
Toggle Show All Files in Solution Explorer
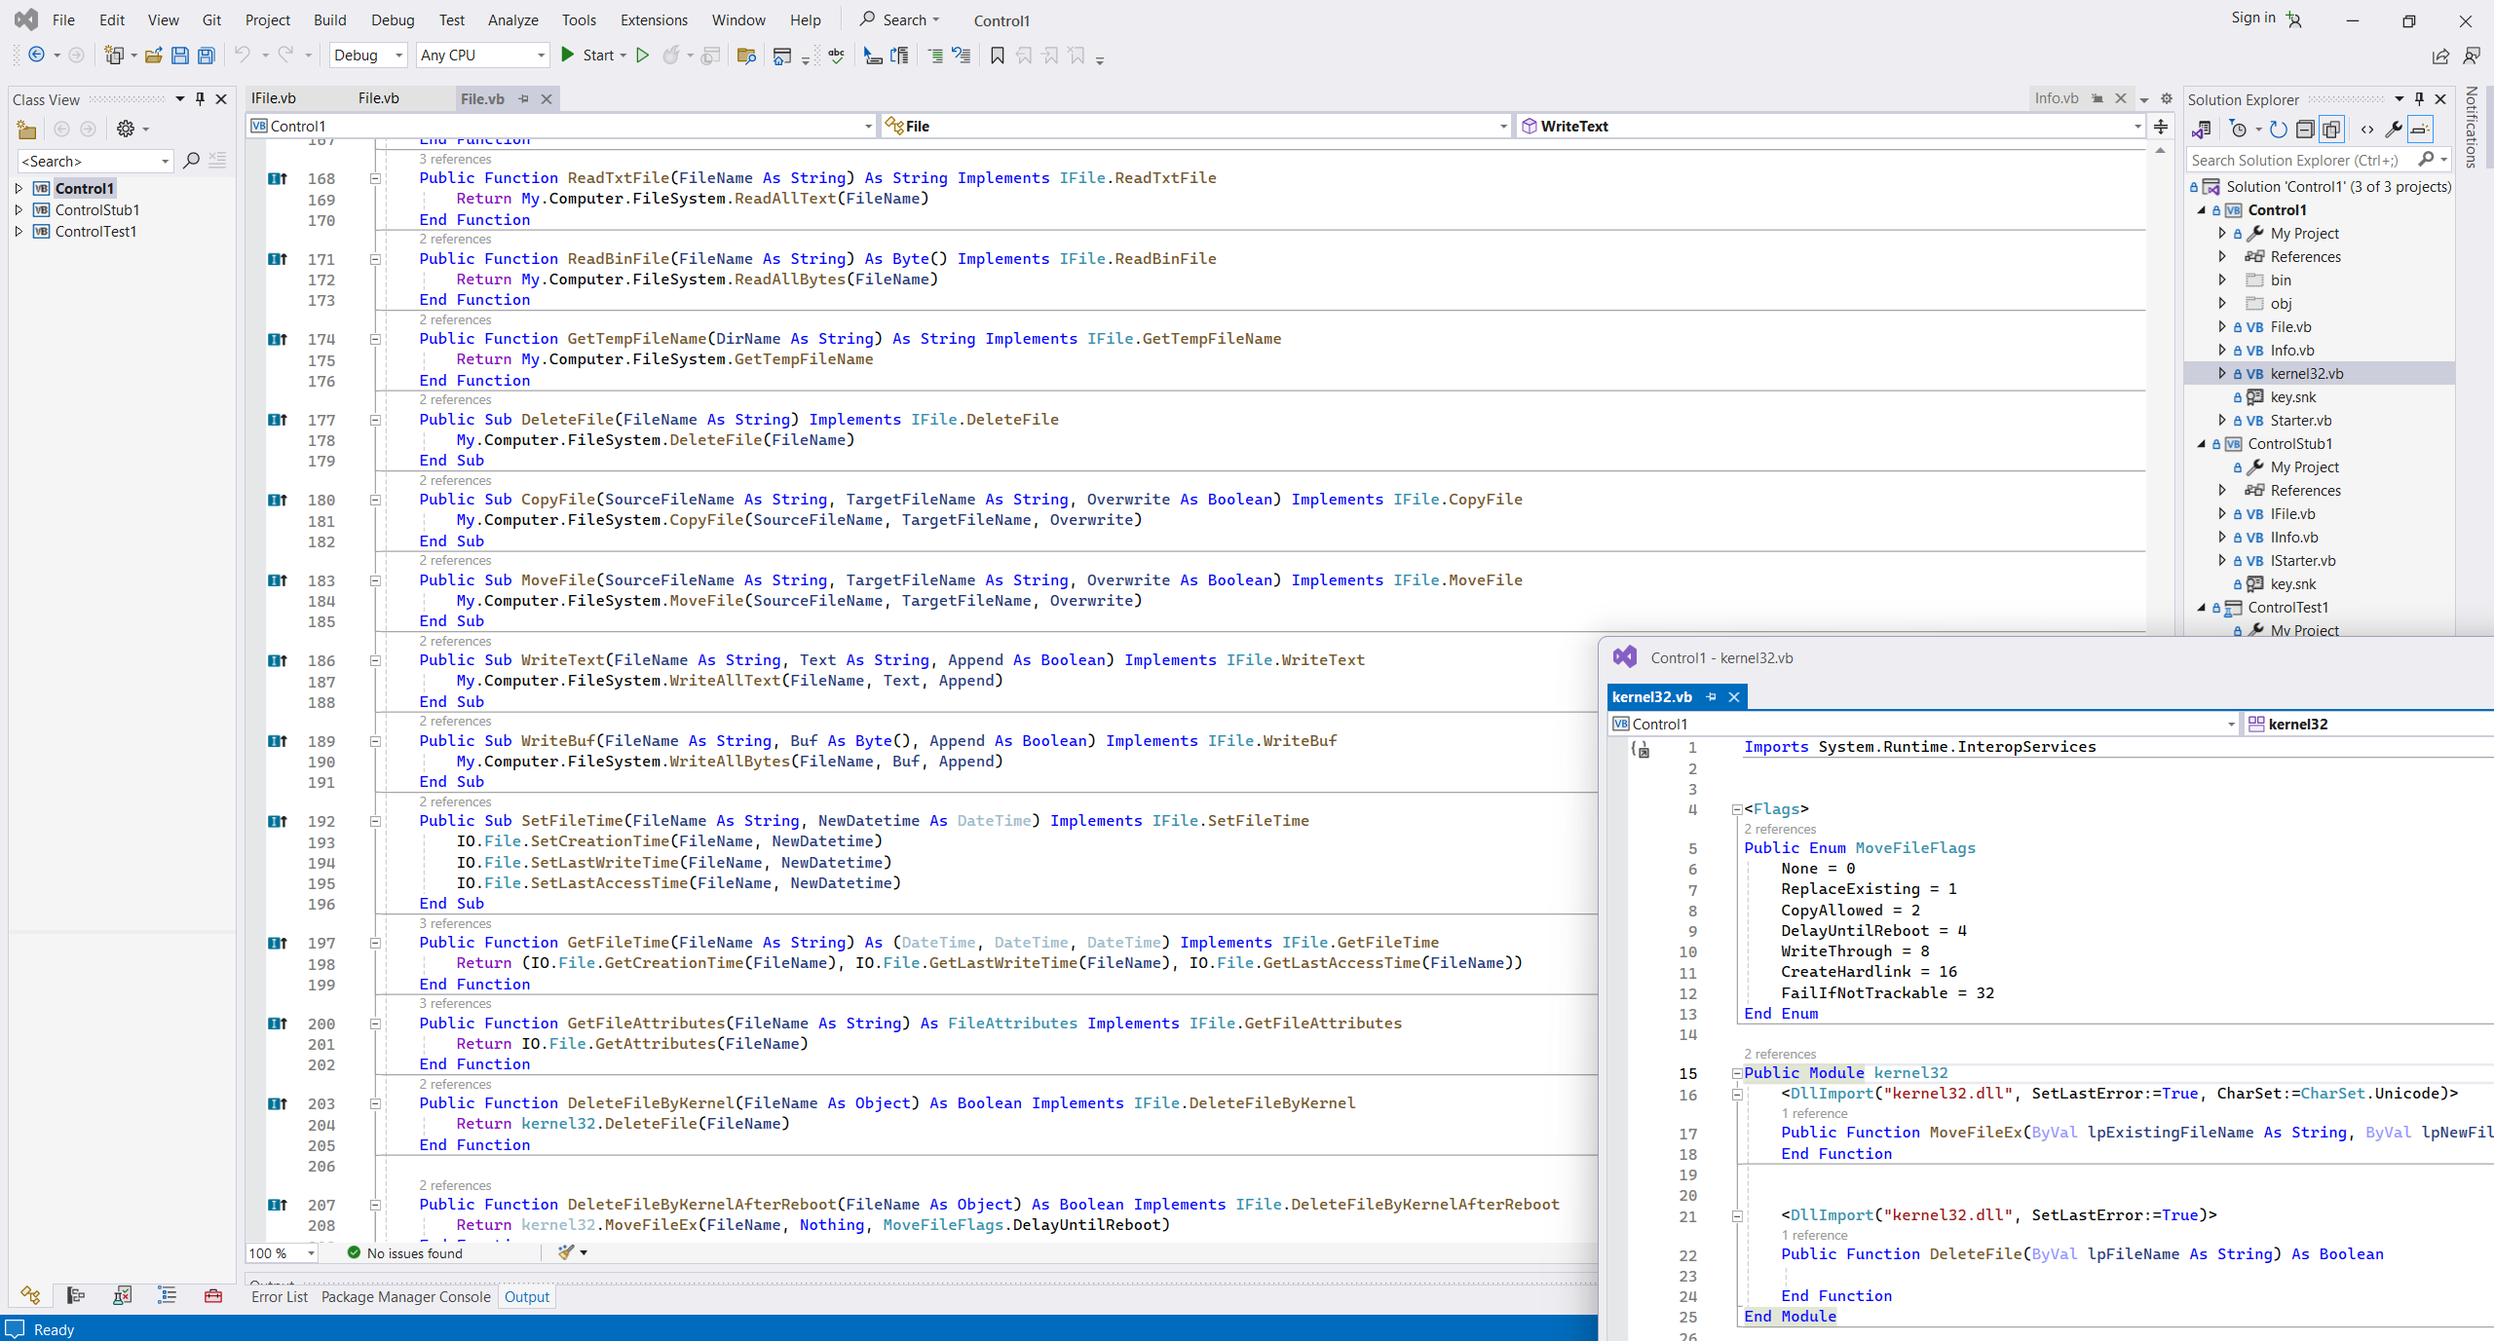click(x=2331, y=130)
